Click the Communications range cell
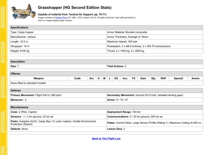This screenshot has height=155, width=207. click(x=154, y=117)
